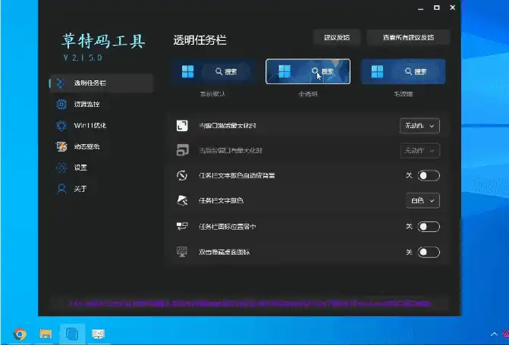Click the 查看所有建议反馈 button
509x345 pixels.
(x=408, y=38)
